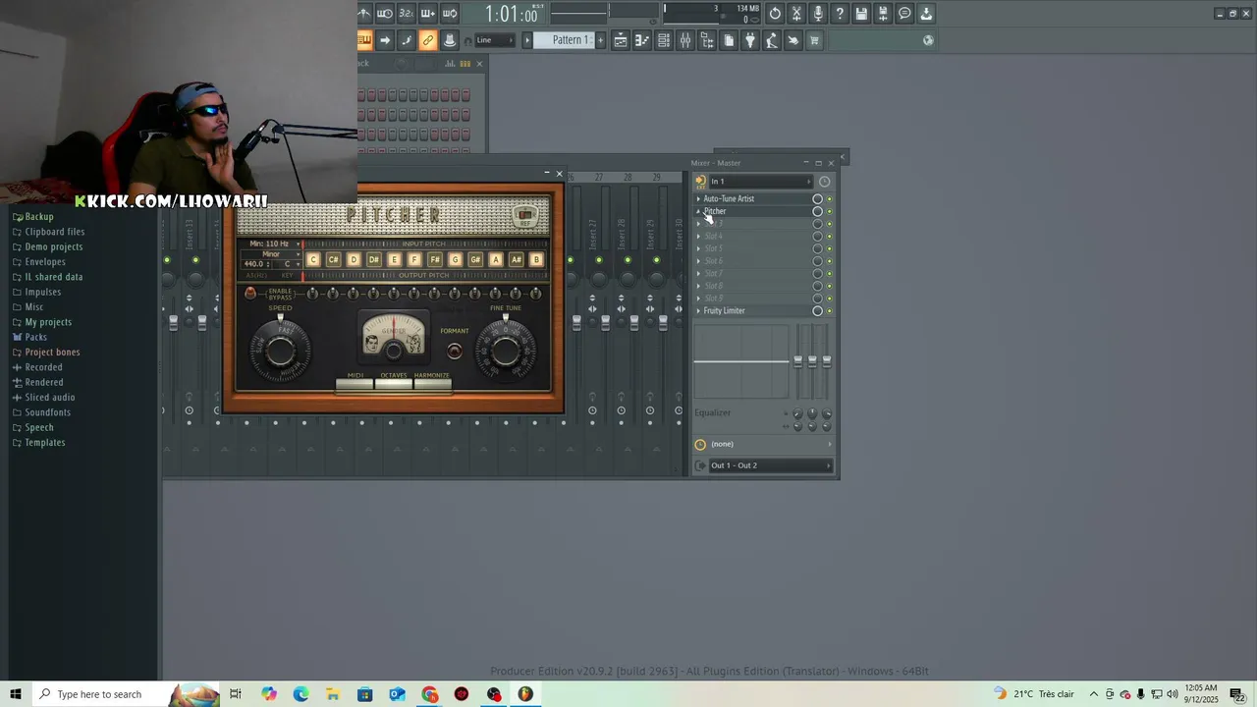Click the MIDI button in Pitcher
The height and width of the screenshot is (707, 1257).
click(355, 384)
